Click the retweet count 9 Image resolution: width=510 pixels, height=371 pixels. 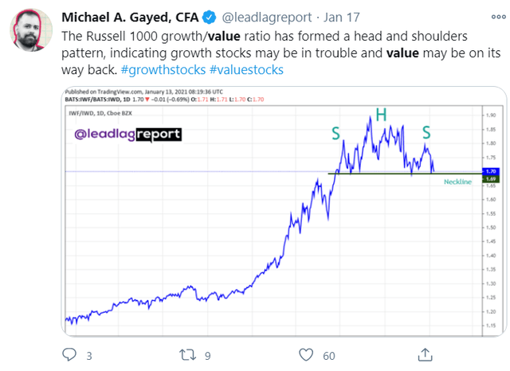208,356
